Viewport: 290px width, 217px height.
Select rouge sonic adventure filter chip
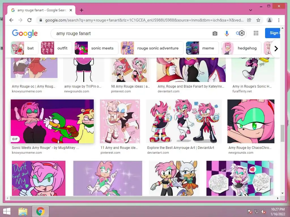click(x=152, y=48)
